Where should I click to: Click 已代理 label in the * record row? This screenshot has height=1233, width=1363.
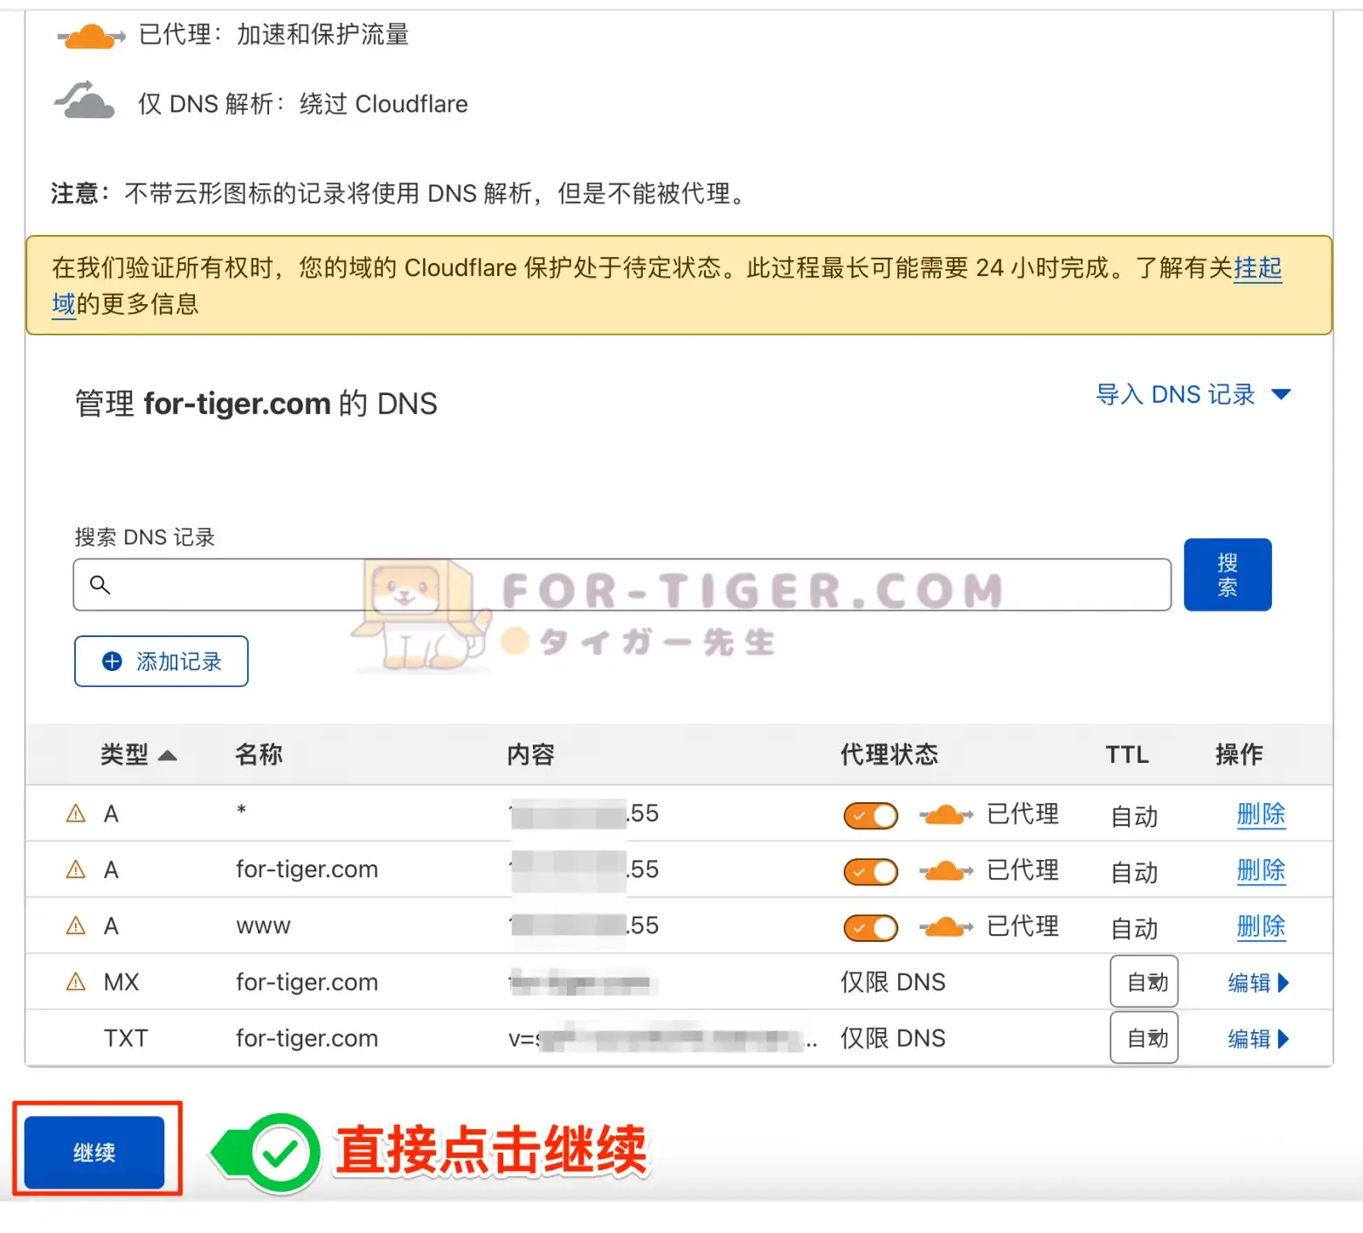(x=1022, y=814)
